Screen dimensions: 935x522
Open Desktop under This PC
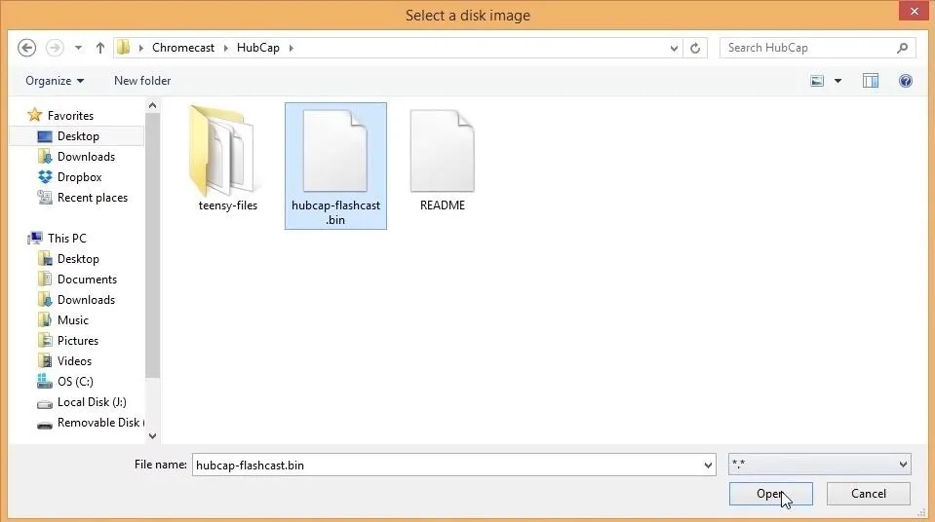coord(78,259)
